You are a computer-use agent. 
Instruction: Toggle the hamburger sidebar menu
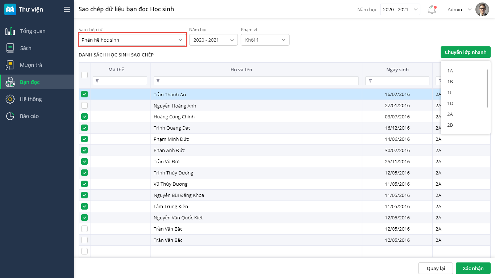[67, 9]
